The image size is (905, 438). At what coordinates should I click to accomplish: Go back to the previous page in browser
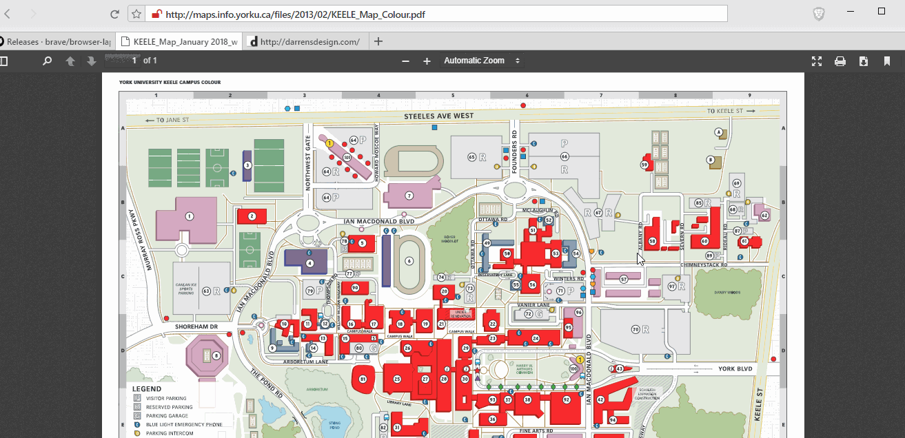pos(8,14)
